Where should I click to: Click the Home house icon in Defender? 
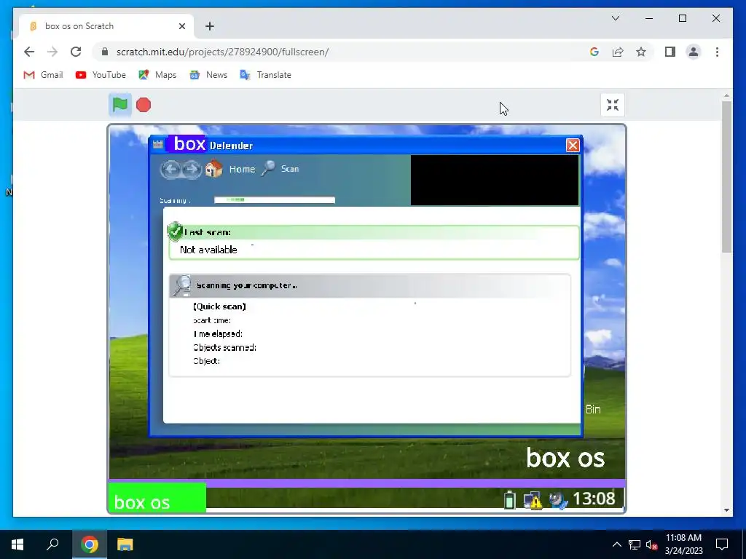tap(213, 168)
